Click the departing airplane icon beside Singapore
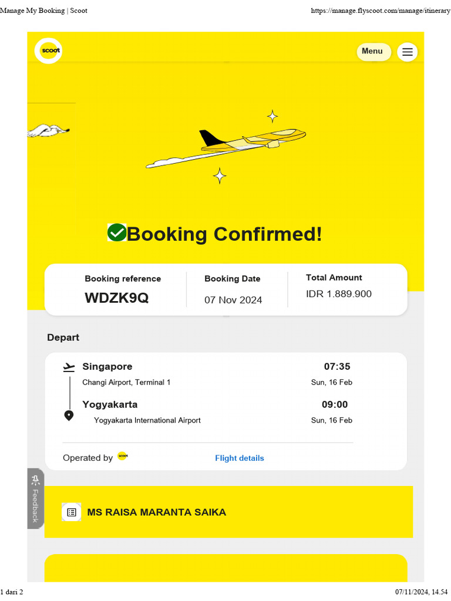Viewport: 451px width, 601px height. click(69, 367)
